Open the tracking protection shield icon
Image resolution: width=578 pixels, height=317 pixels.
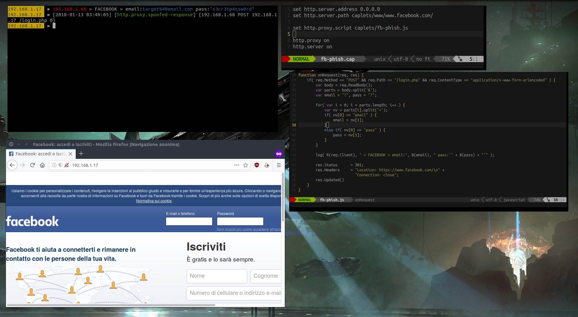(x=60, y=165)
